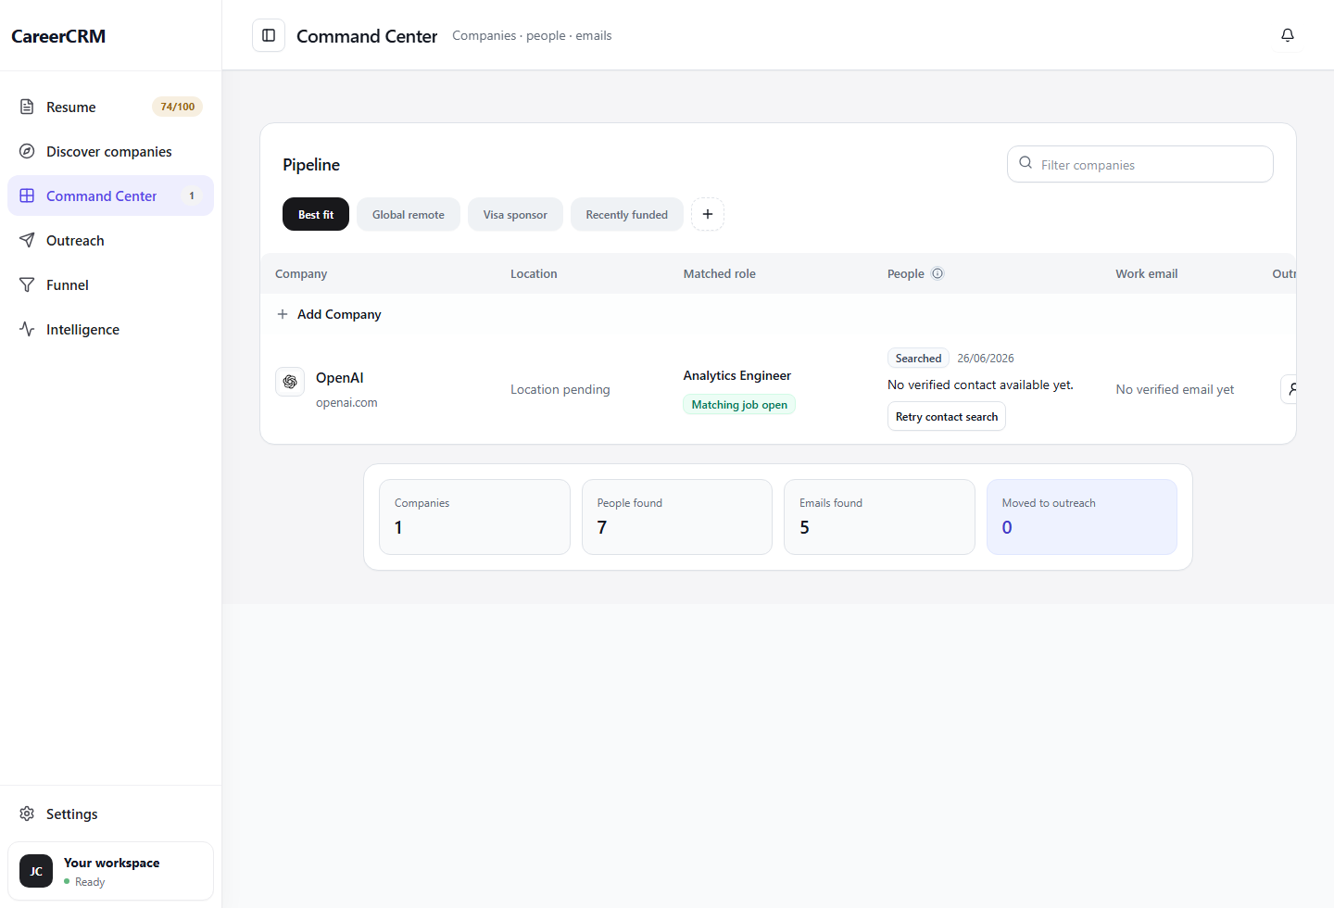This screenshot has height=908, width=1334.
Task: Click the Outreach paper plane icon
Action: [27, 240]
